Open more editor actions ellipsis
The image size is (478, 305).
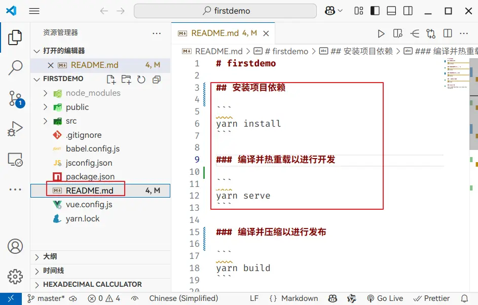click(464, 33)
